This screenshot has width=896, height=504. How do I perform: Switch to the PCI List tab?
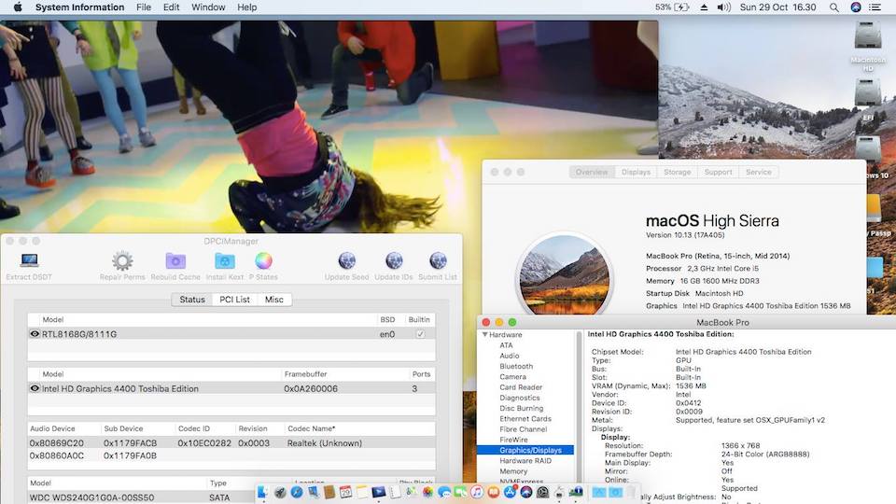(x=234, y=300)
